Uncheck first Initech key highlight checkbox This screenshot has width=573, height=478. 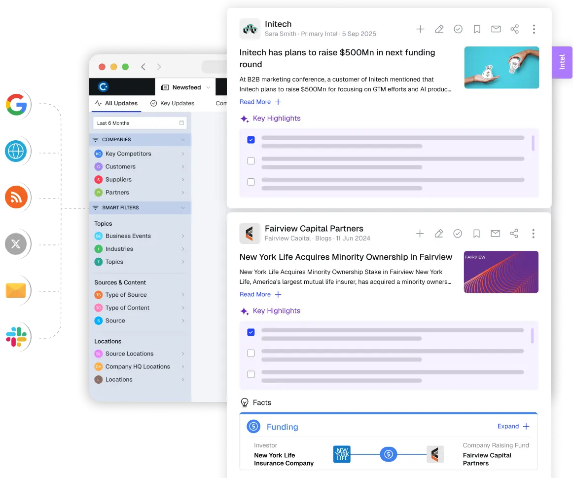point(251,140)
